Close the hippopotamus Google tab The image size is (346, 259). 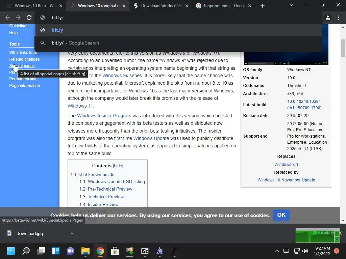(250, 6)
